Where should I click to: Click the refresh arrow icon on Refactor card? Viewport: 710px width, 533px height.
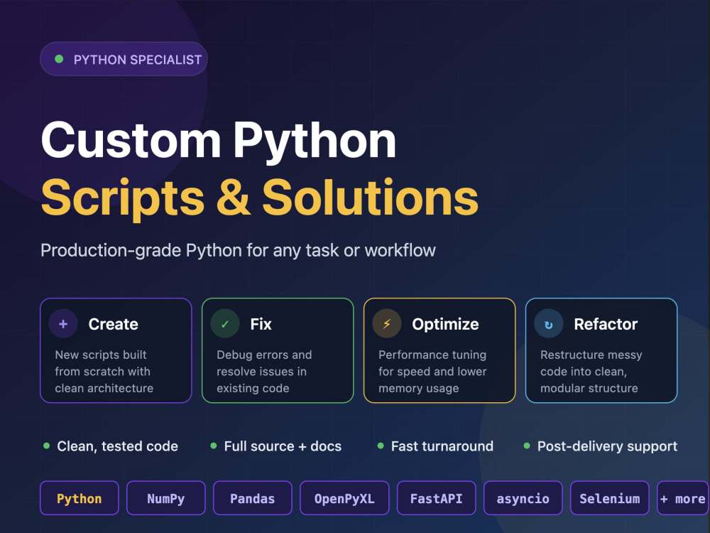549,324
